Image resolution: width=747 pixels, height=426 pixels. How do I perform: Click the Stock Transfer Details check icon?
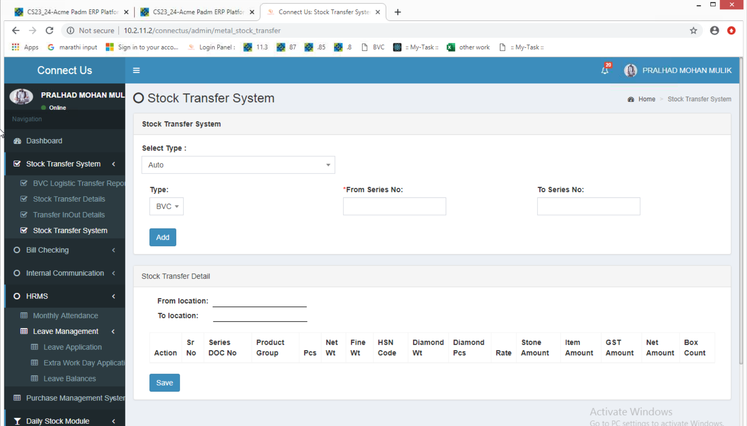coord(24,199)
